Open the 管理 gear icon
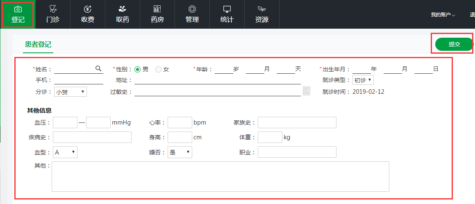This screenshot has width=475, height=204. (x=192, y=9)
